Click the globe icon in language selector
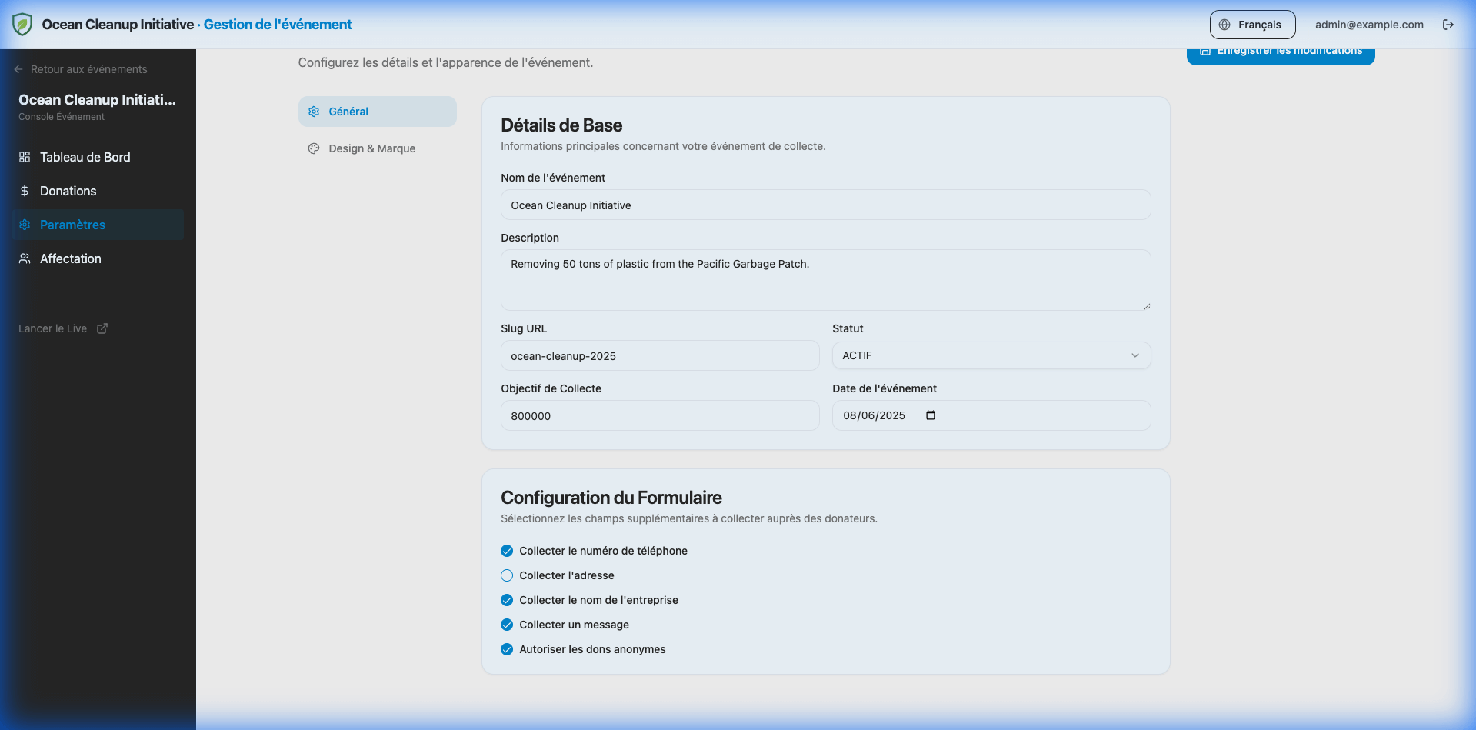This screenshot has height=730, width=1476. click(1224, 25)
